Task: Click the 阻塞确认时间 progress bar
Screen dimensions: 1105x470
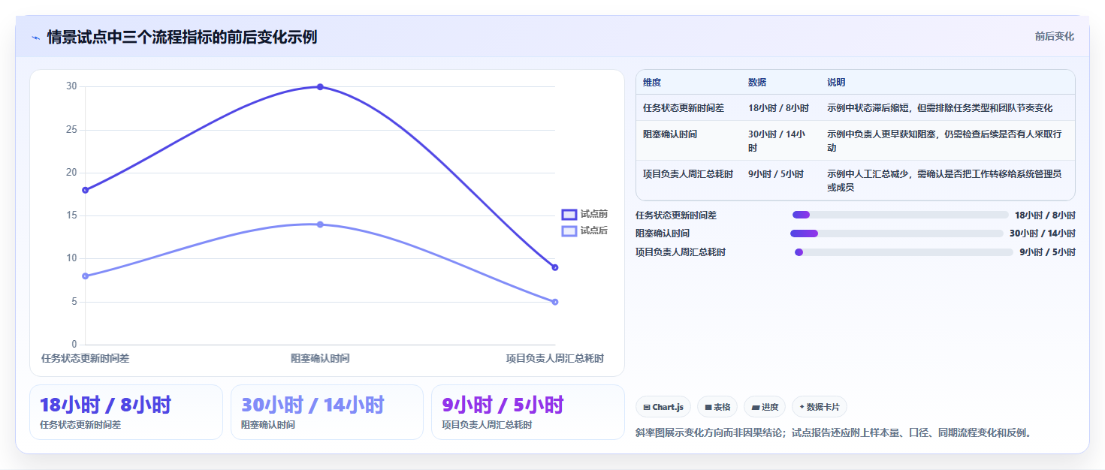Action: pyautogui.click(x=897, y=233)
